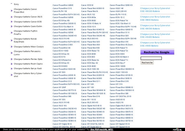Select Canon EOS-1D X model
The image size is (185, 131).
coord(88,27)
